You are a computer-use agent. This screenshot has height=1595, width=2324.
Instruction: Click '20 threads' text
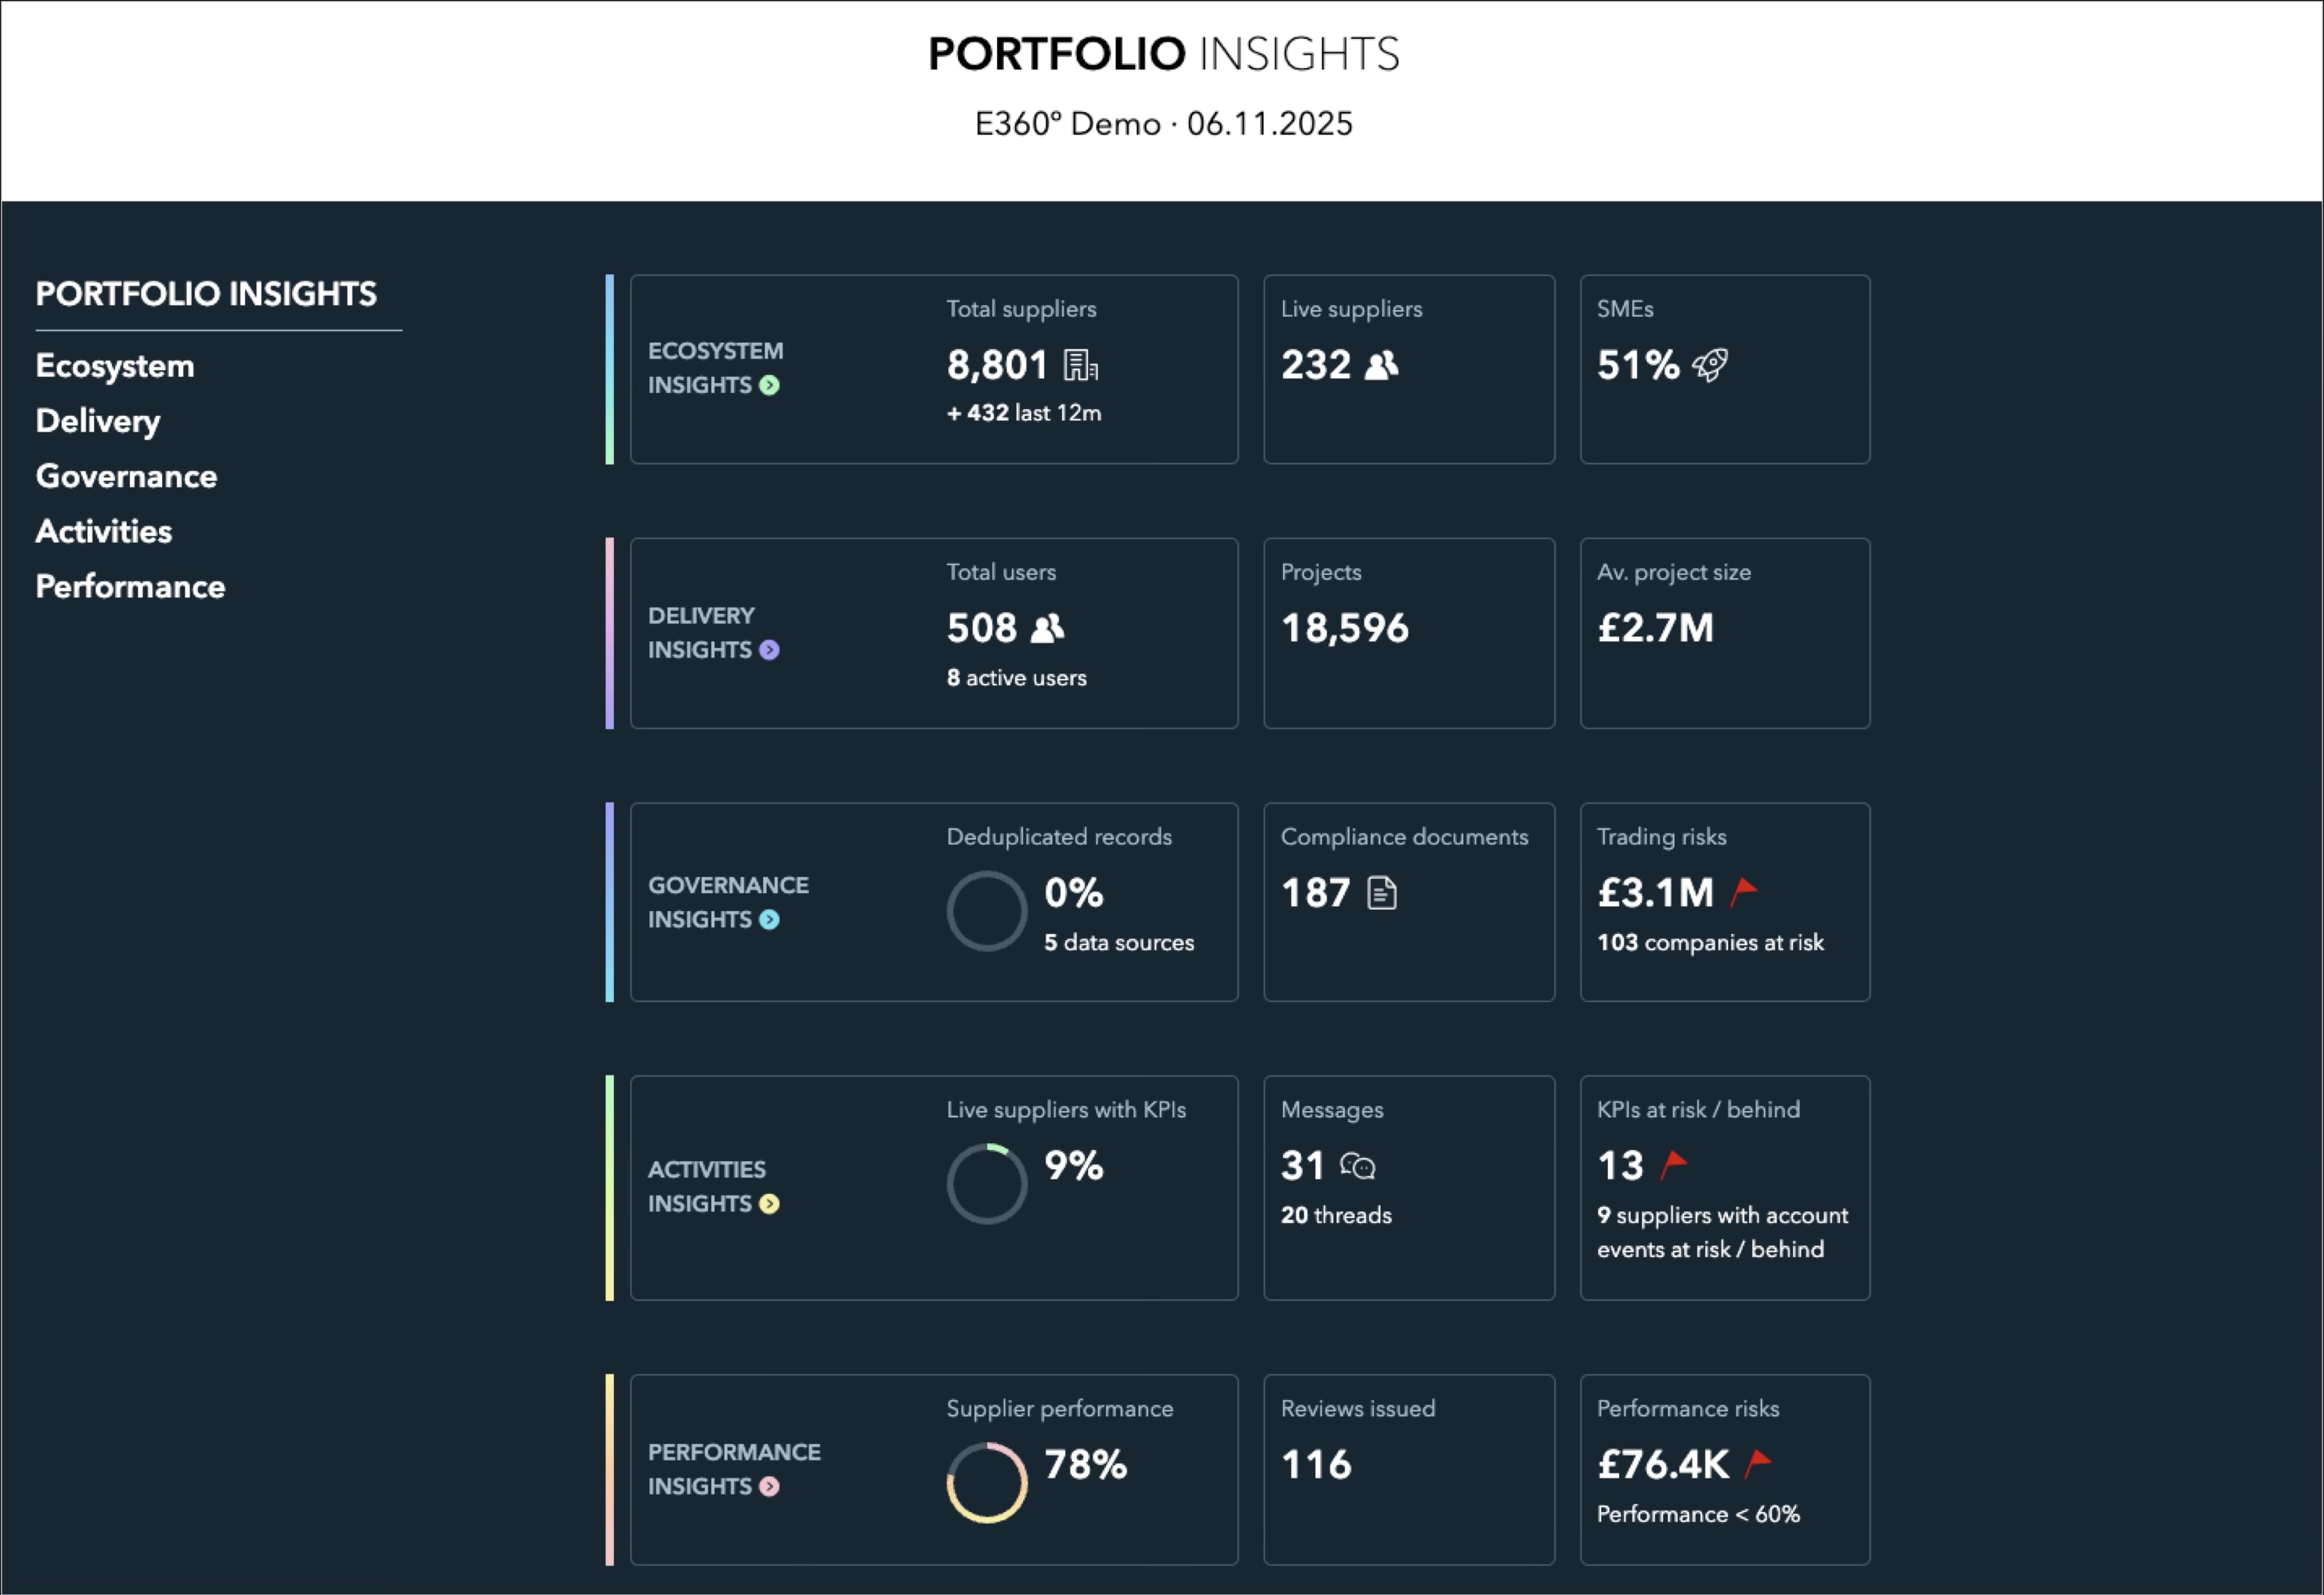click(x=1336, y=1216)
